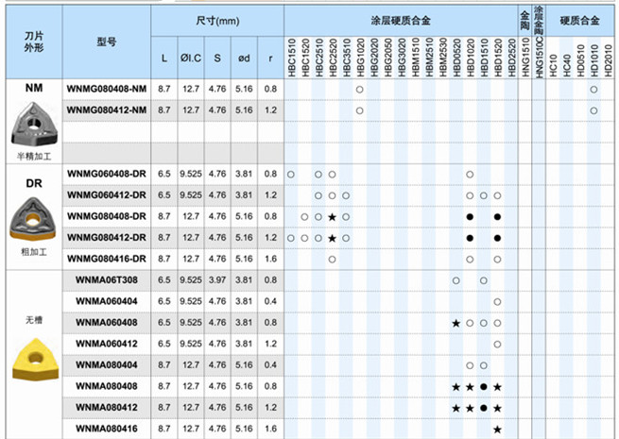Open the WNMA06T308 model entry
Viewport: 619px width, 439px height.
tap(107, 280)
